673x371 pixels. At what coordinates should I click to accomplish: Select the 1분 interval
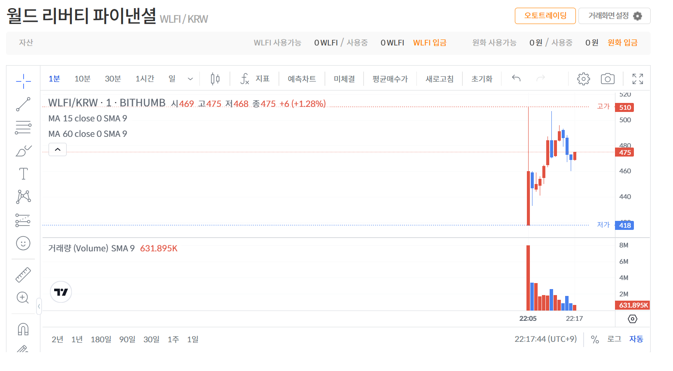point(54,79)
